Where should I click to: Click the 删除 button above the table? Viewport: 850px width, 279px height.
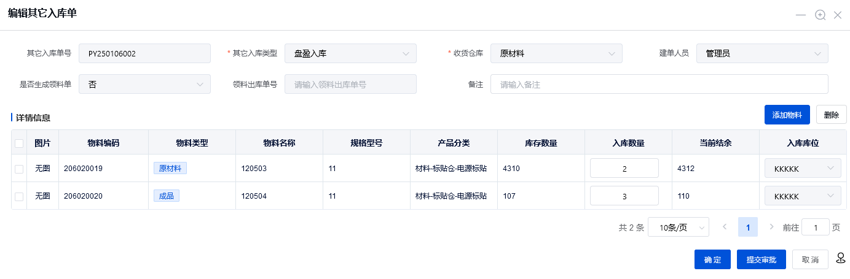[831, 115]
